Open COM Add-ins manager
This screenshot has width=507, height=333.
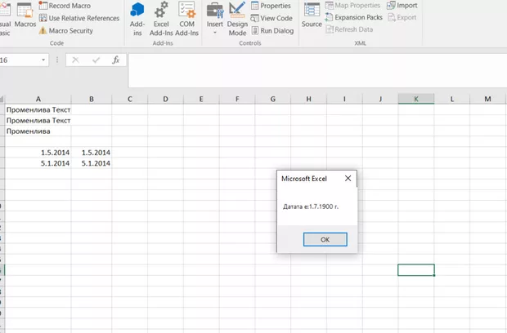pyautogui.click(x=187, y=17)
